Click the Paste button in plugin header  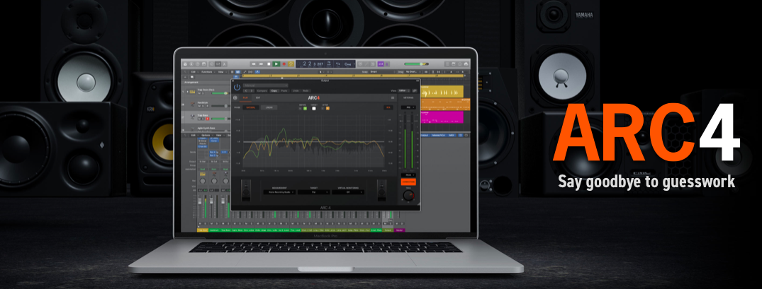coord(284,91)
